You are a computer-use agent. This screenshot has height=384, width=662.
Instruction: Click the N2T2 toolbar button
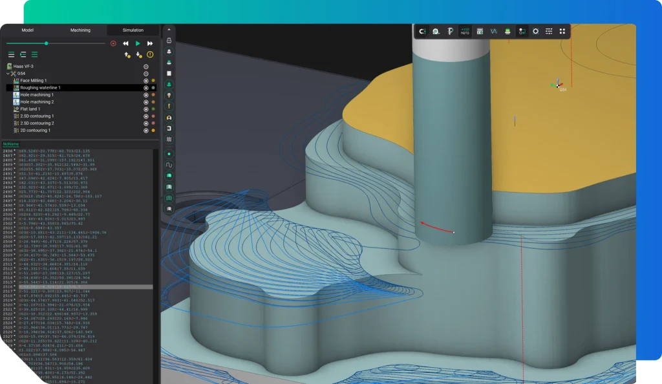coord(465,31)
